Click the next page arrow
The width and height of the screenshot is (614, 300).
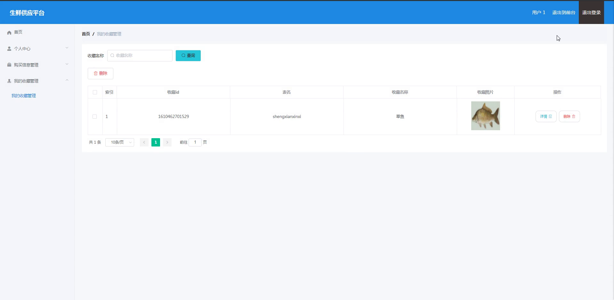tap(167, 142)
